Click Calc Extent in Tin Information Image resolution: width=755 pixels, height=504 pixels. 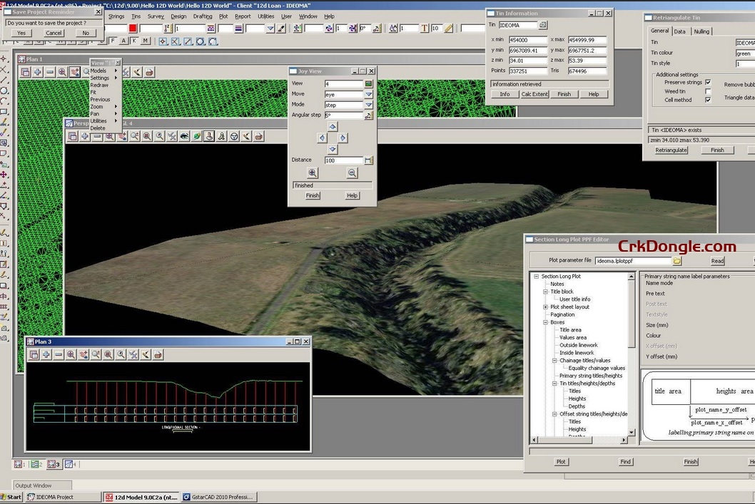click(534, 93)
